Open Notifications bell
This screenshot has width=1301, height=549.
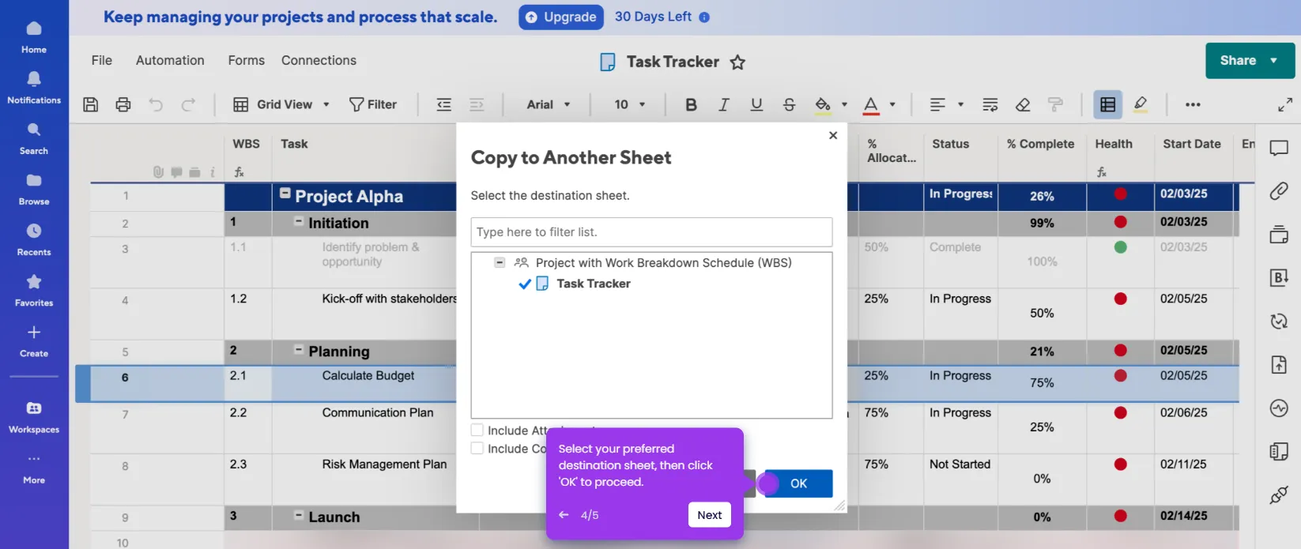pyautogui.click(x=34, y=88)
